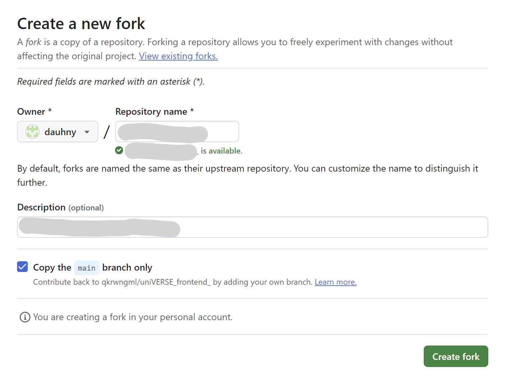The width and height of the screenshot is (505, 380).
Task: Click the Create fork button
Action: pyautogui.click(x=456, y=356)
